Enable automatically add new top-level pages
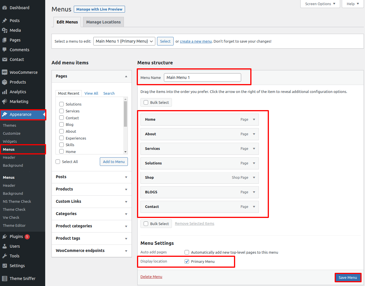Screen dimensions: 365x286 click(x=187, y=252)
